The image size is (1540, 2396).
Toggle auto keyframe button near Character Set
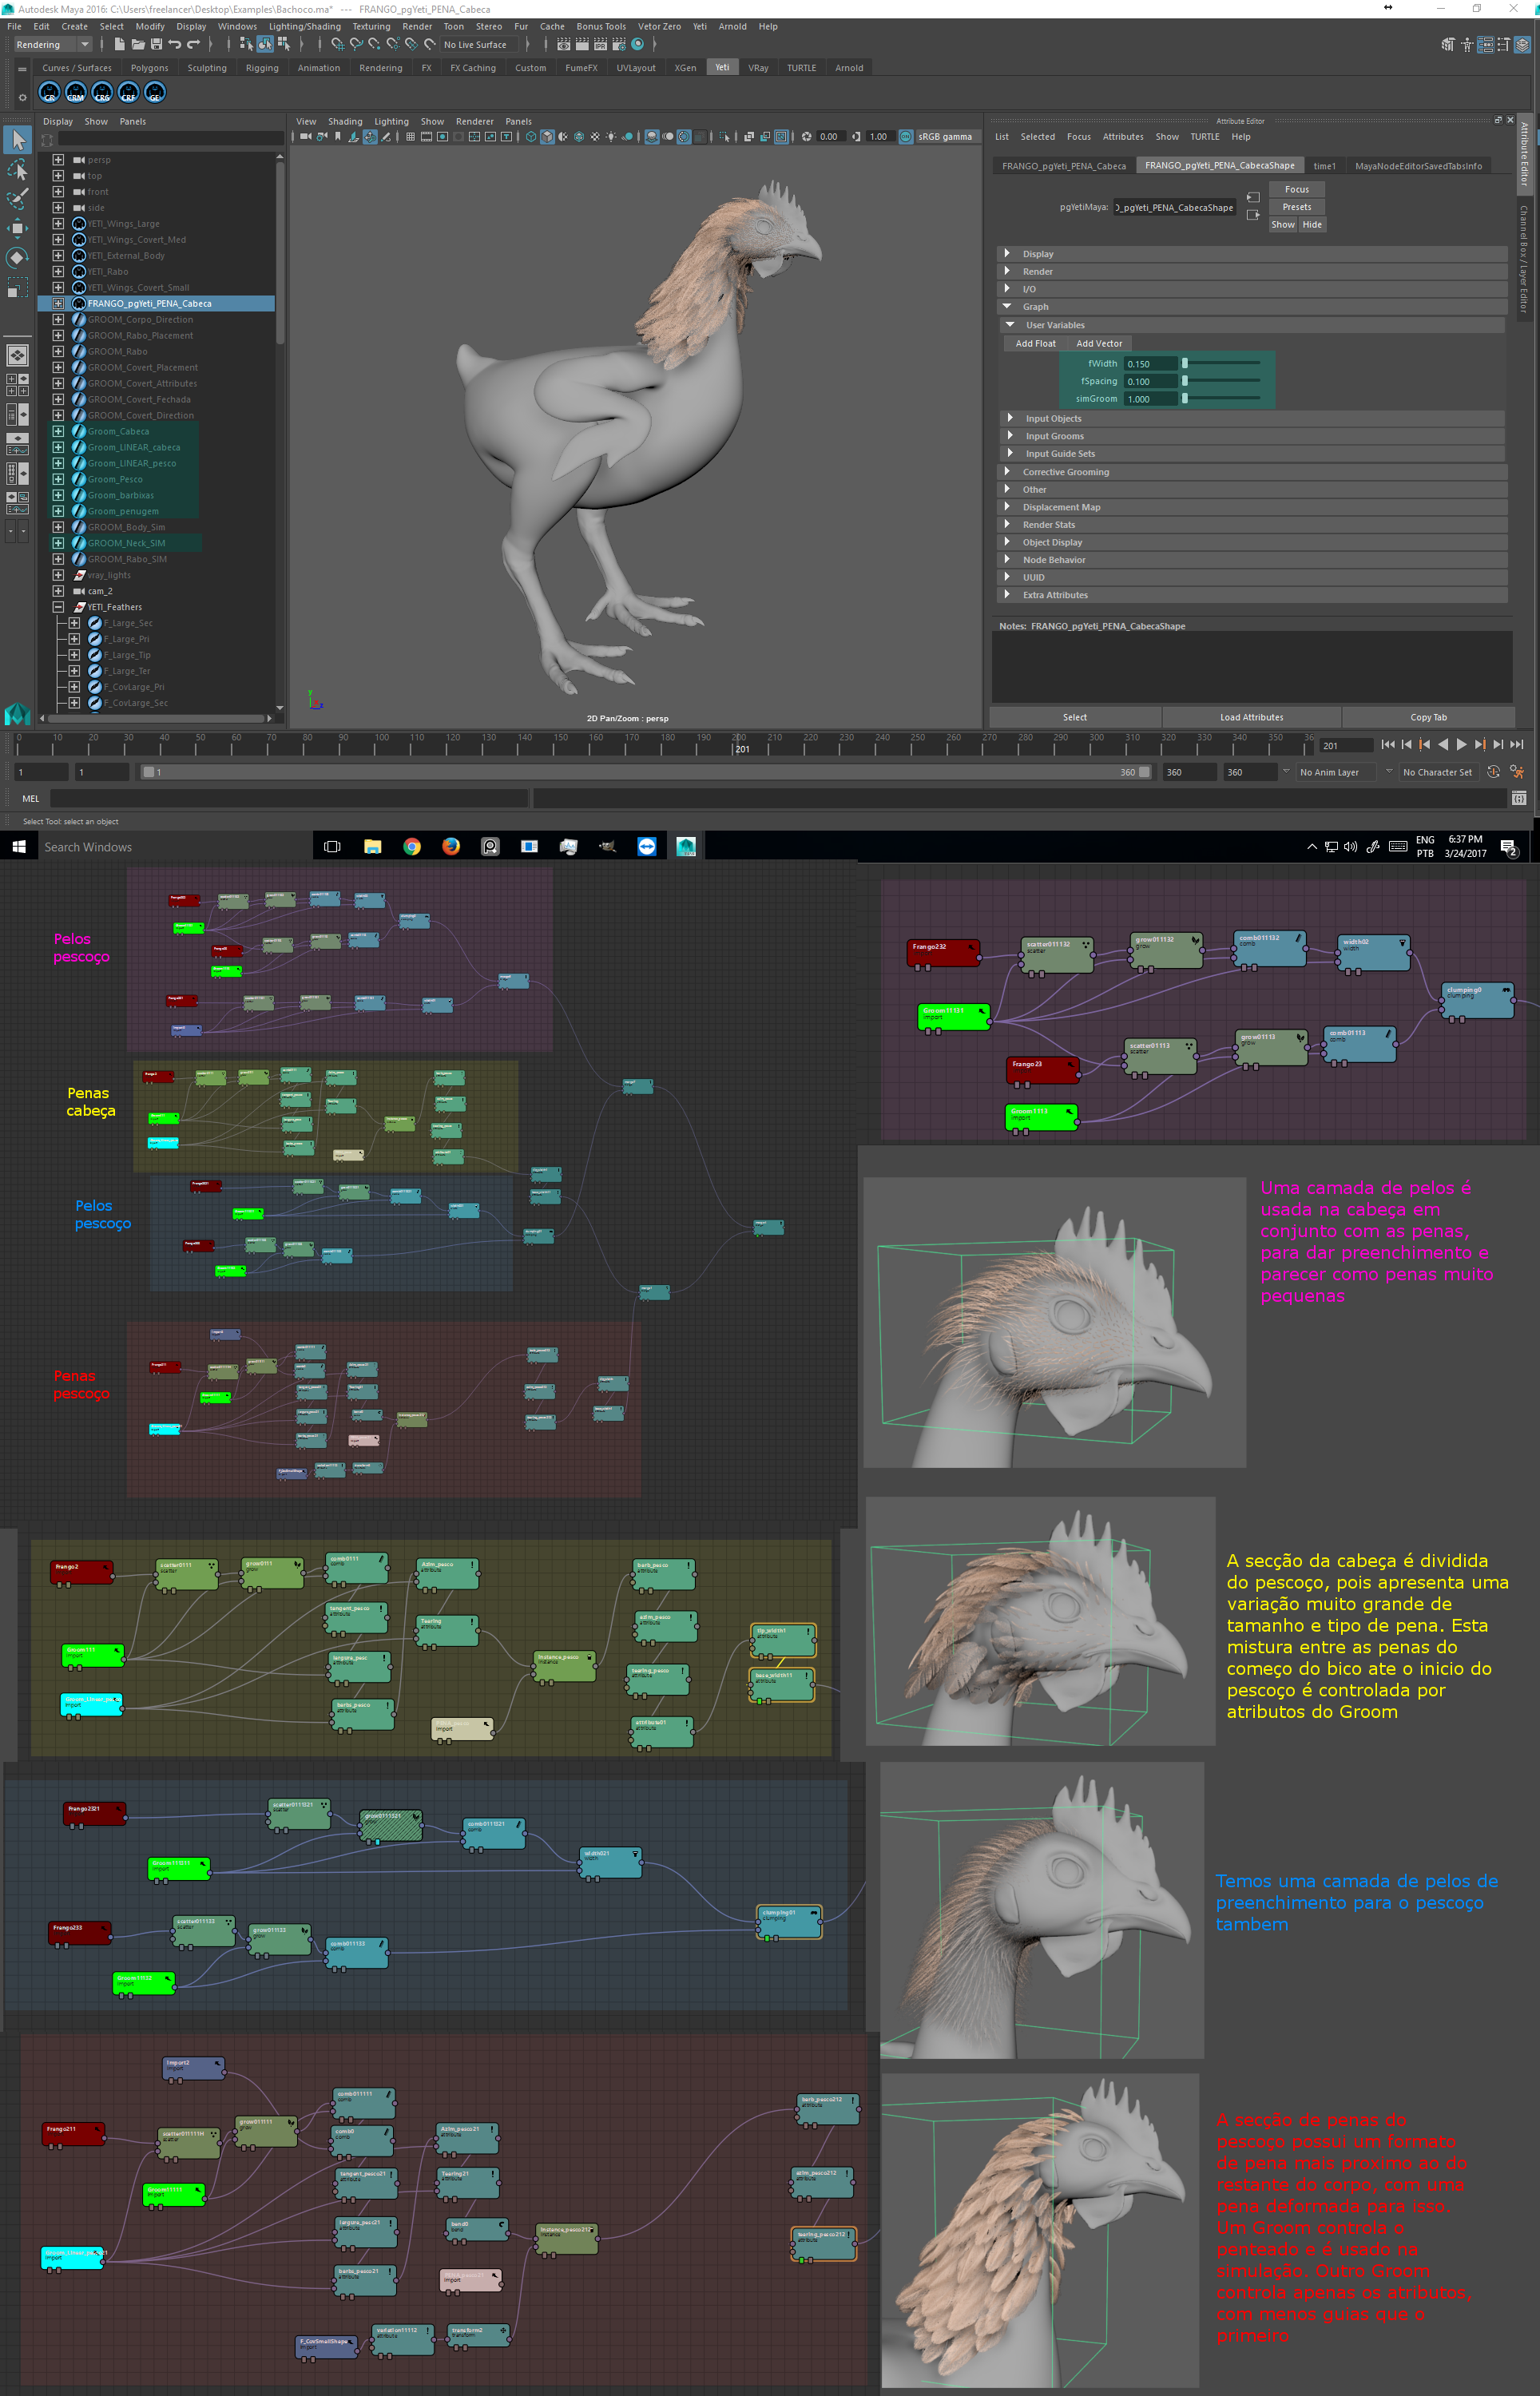1492,772
